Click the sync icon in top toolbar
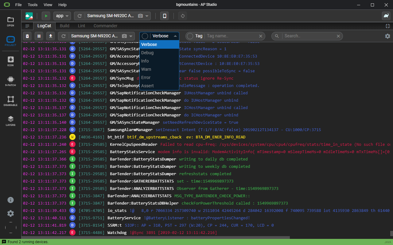Screen dimensions: 393x245 (x=183, y=16)
